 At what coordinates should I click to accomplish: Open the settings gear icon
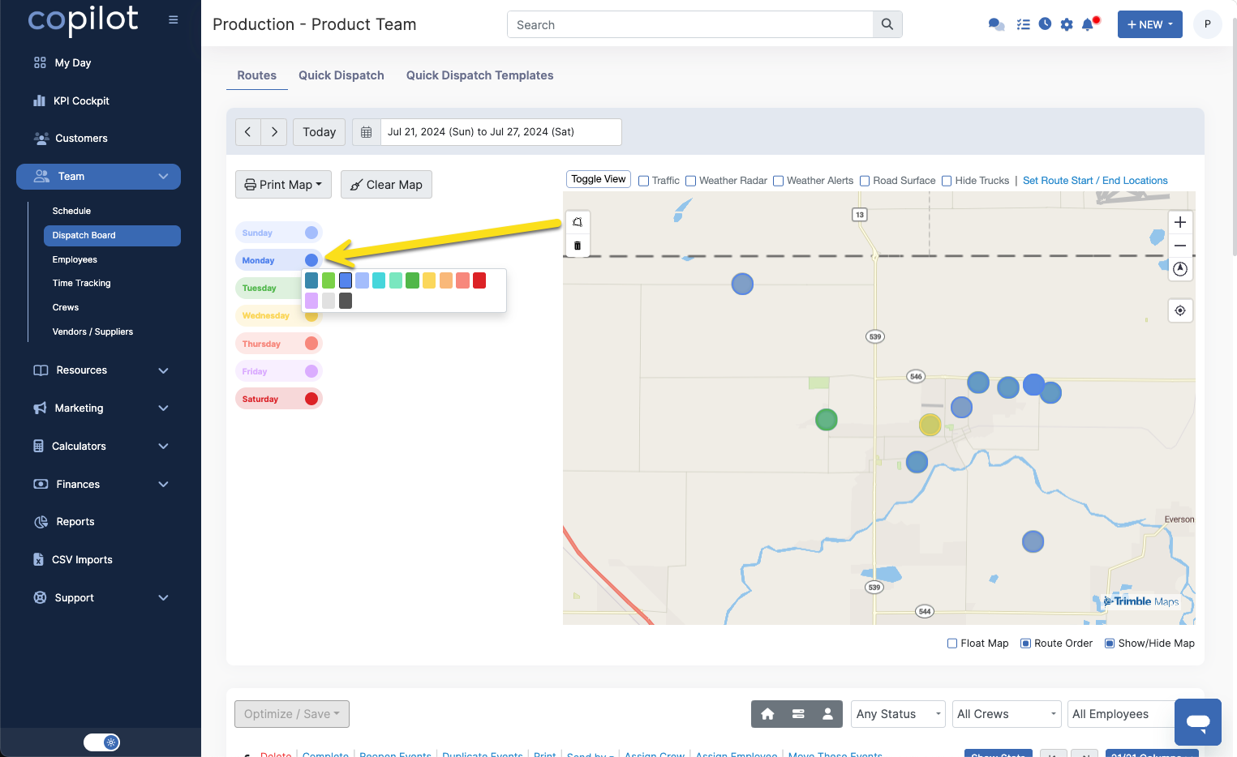point(1067,24)
